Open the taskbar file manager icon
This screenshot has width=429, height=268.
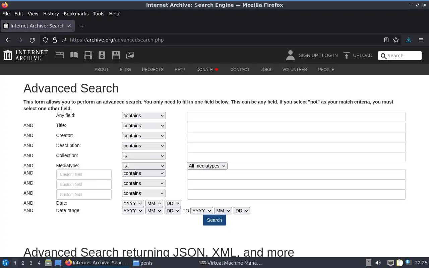[48, 263]
